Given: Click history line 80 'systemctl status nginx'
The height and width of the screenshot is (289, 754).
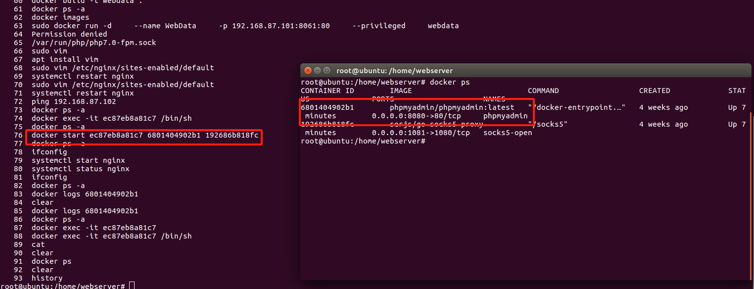Looking at the screenshot, I should click(81, 169).
